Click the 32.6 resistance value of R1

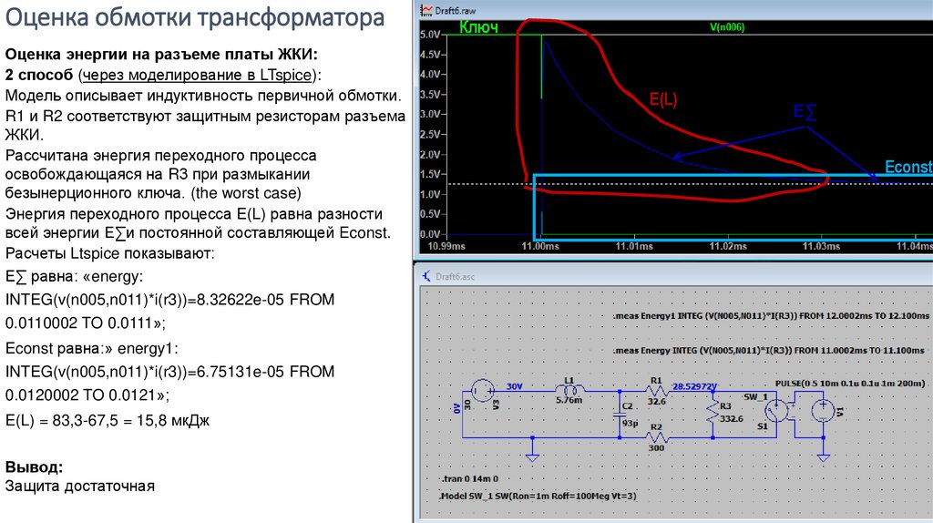pyautogui.click(x=656, y=402)
